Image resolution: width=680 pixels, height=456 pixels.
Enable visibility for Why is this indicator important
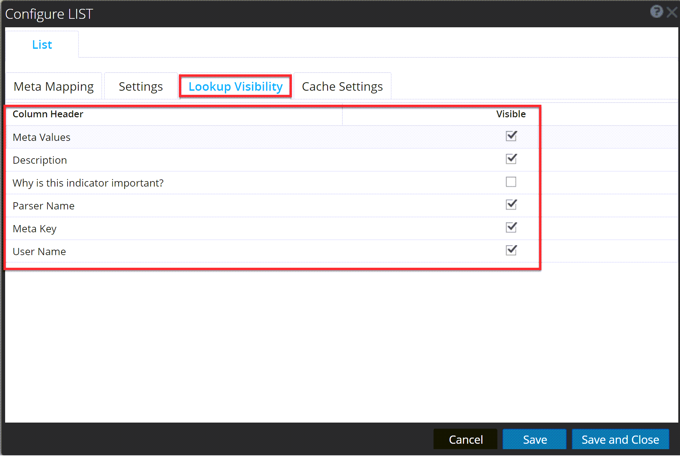click(x=511, y=182)
